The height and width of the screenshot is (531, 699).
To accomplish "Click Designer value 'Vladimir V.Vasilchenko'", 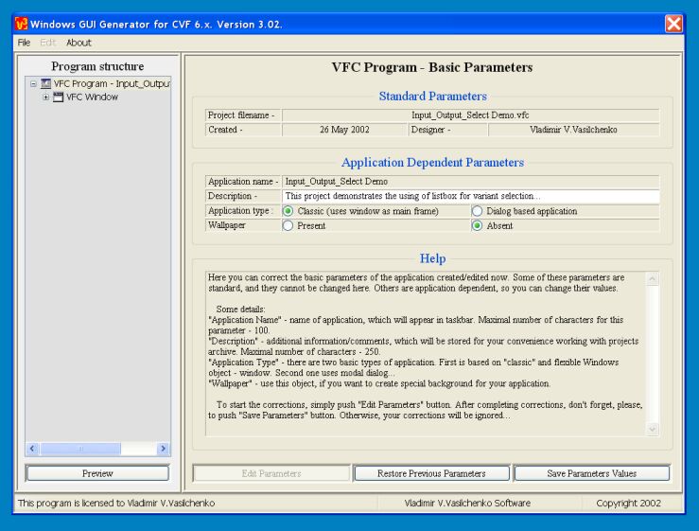I will click(x=574, y=130).
